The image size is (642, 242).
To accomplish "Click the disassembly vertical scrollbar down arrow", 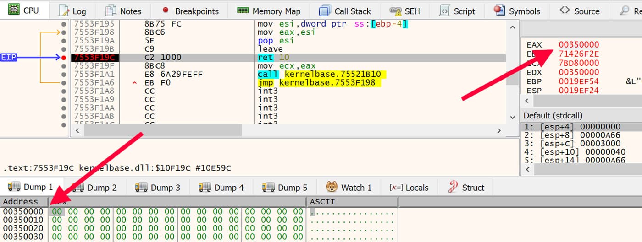I will [512, 118].
